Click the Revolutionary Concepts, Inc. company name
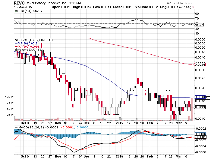Screen dimensions: 211x159 (x=46, y=3)
